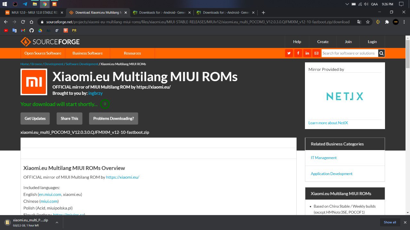This screenshot has height=230, width=410.
Task: Open the Application Development category link
Action: [x=332, y=174]
